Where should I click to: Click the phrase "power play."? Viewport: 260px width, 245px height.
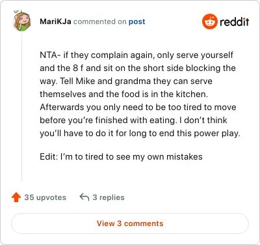point(217,134)
